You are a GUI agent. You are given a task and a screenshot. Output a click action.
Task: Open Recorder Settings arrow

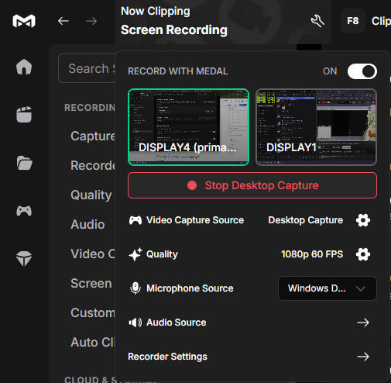[x=363, y=357]
